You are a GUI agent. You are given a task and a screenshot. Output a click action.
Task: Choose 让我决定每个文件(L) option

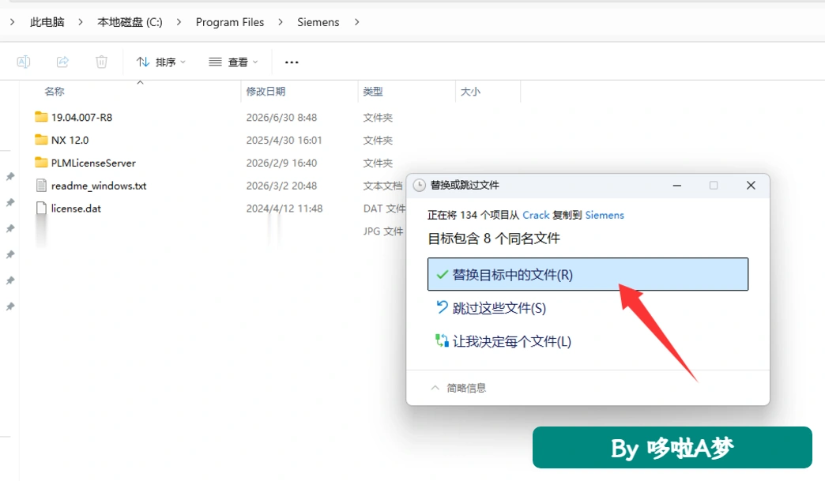click(503, 342)
